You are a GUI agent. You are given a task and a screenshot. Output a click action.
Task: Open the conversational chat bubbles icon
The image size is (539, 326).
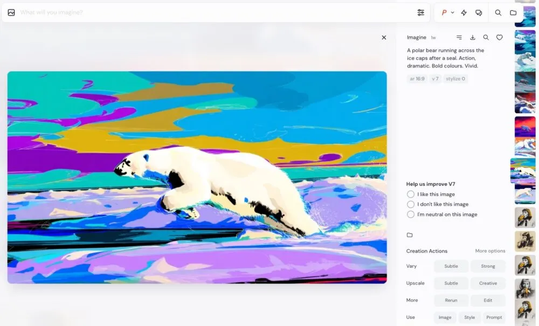pyautogui.click(x=479, y=12)
